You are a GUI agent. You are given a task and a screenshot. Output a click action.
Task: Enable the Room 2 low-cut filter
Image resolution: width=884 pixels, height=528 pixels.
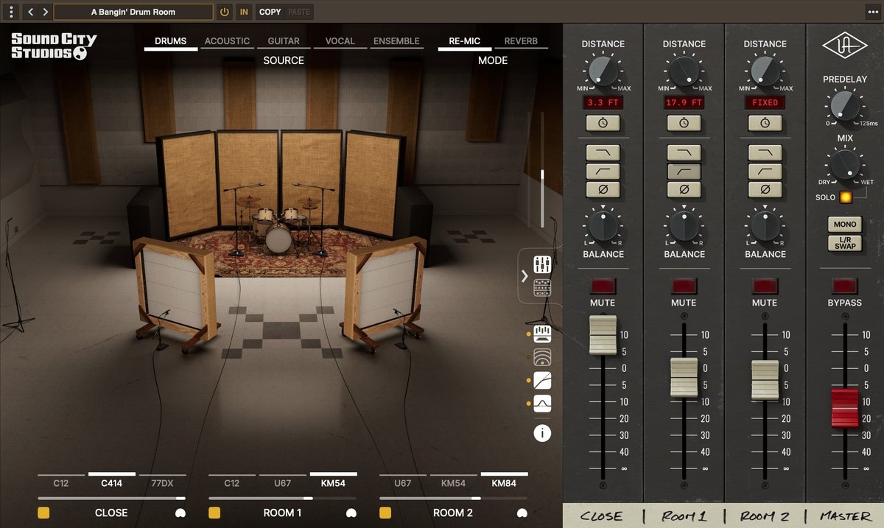(765, 171)
